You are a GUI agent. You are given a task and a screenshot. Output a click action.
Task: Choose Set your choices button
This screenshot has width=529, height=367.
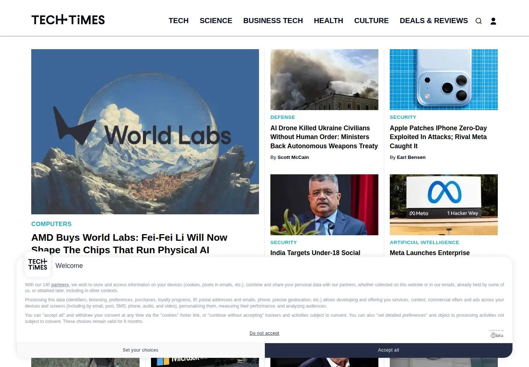pos(140,350)
